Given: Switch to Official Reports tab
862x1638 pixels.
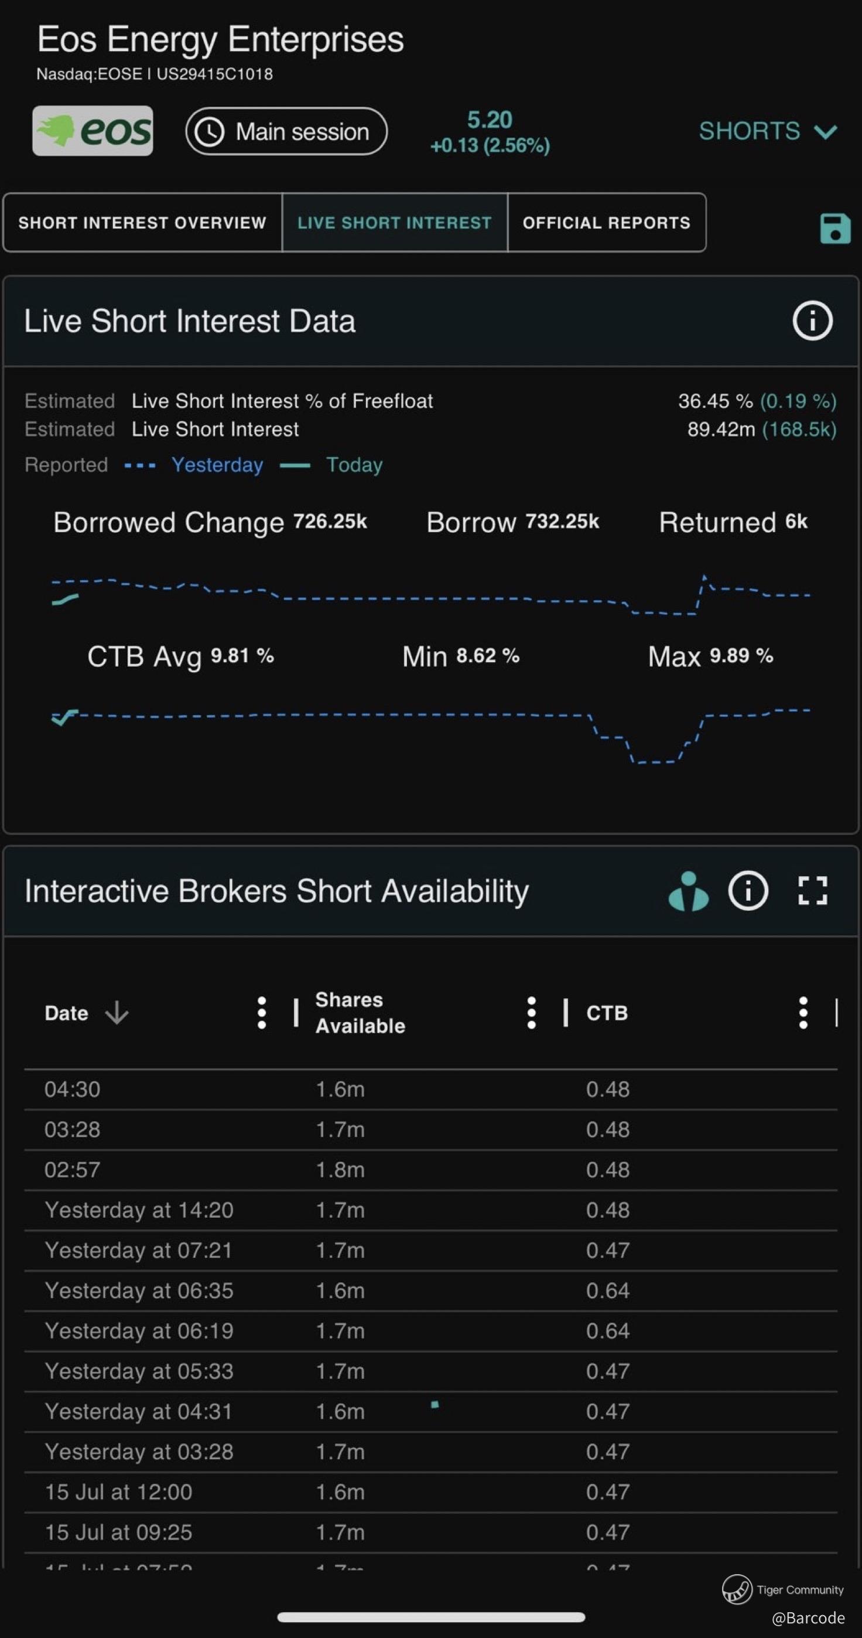Looking at the screenshot, I should tap(606, 223).
